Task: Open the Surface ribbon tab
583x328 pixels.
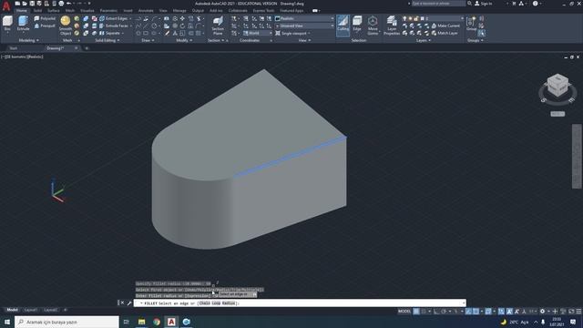Action: (54, 11)
